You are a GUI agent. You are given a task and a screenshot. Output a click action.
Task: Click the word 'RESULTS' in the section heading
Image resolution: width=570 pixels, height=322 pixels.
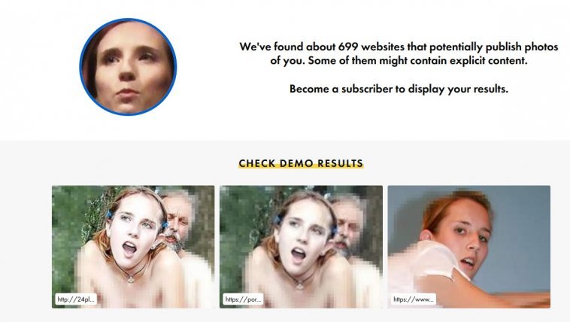point(340,163)
